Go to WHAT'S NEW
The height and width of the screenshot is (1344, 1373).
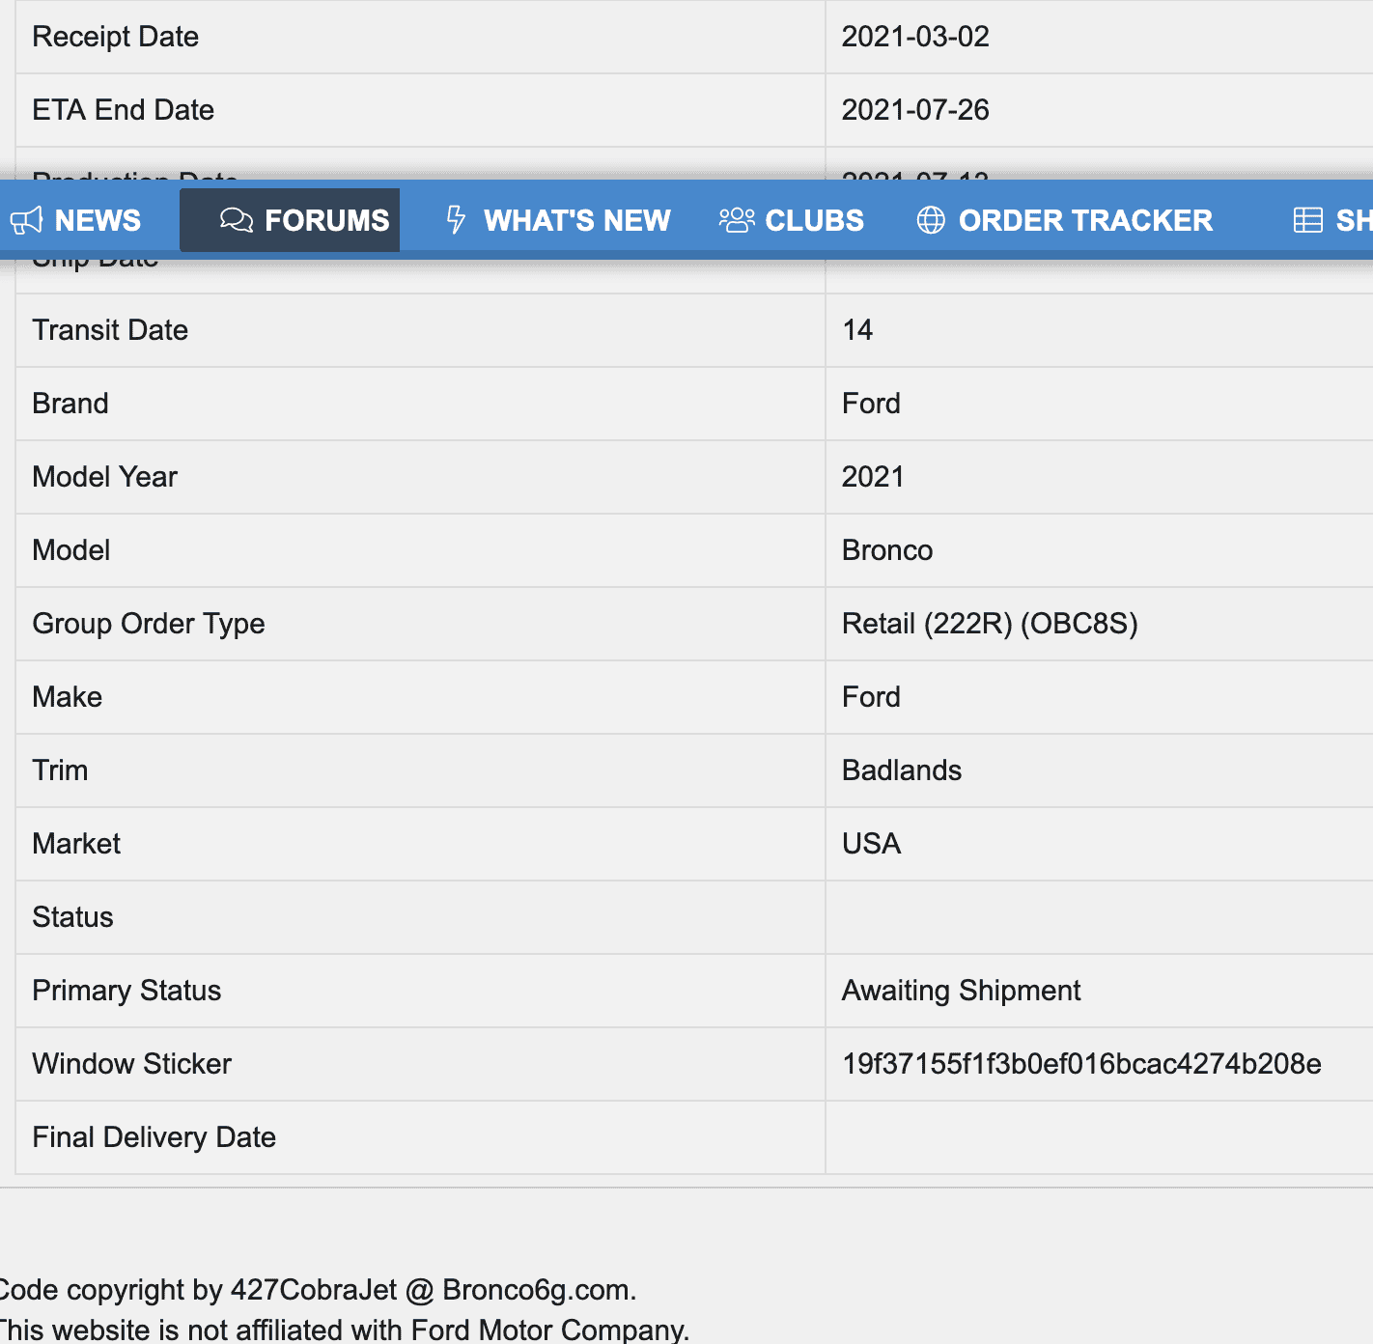[x=558, y=220]
